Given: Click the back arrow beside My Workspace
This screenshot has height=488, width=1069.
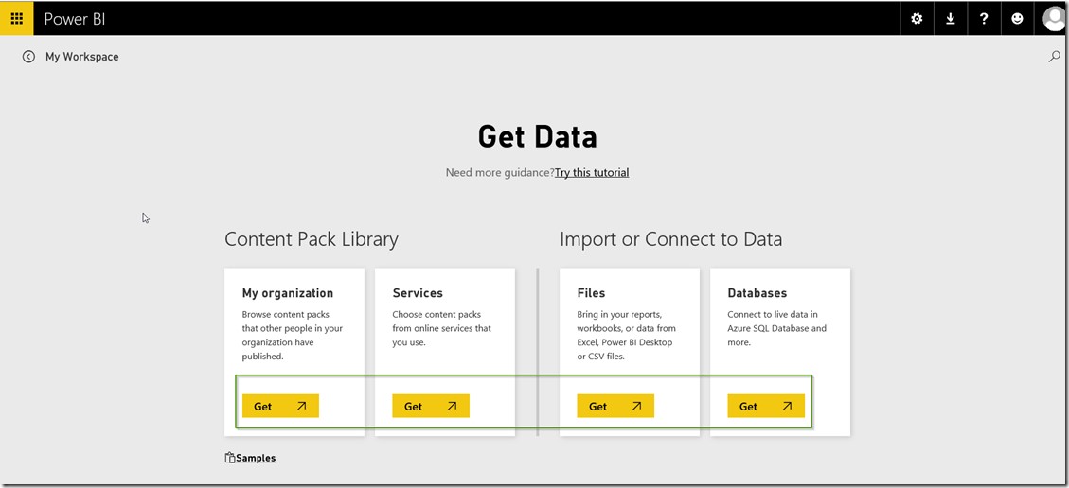Looking at the screenshot, I should point(28,57).
